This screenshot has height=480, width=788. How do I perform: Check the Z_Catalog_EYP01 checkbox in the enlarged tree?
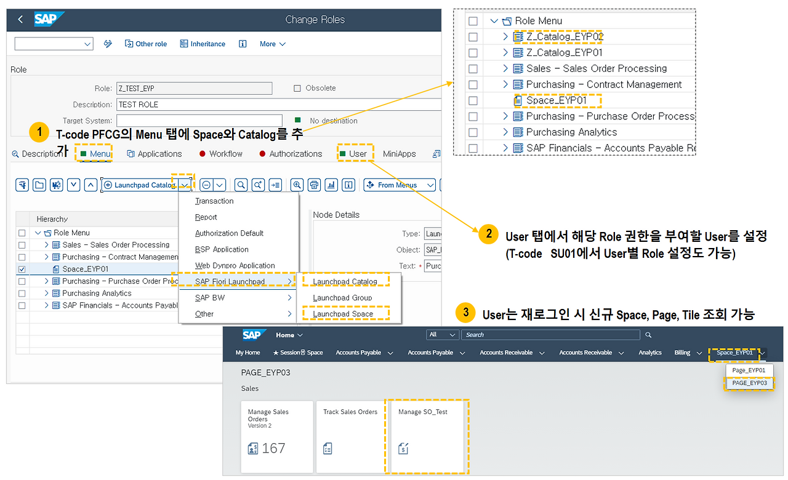pyautogui.click(x=473, y=53)
